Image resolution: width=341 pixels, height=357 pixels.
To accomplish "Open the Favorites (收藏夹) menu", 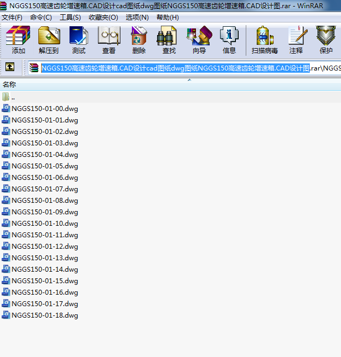I will pyautogui.click(x=103, y=17).
